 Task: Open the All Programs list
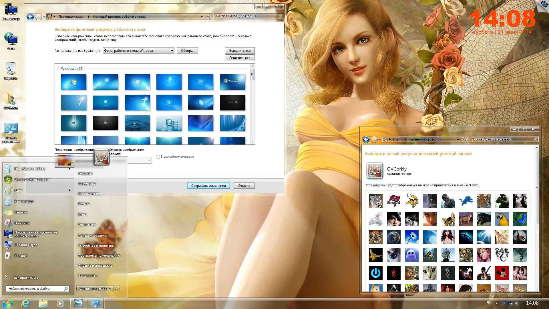coord(26,278)
